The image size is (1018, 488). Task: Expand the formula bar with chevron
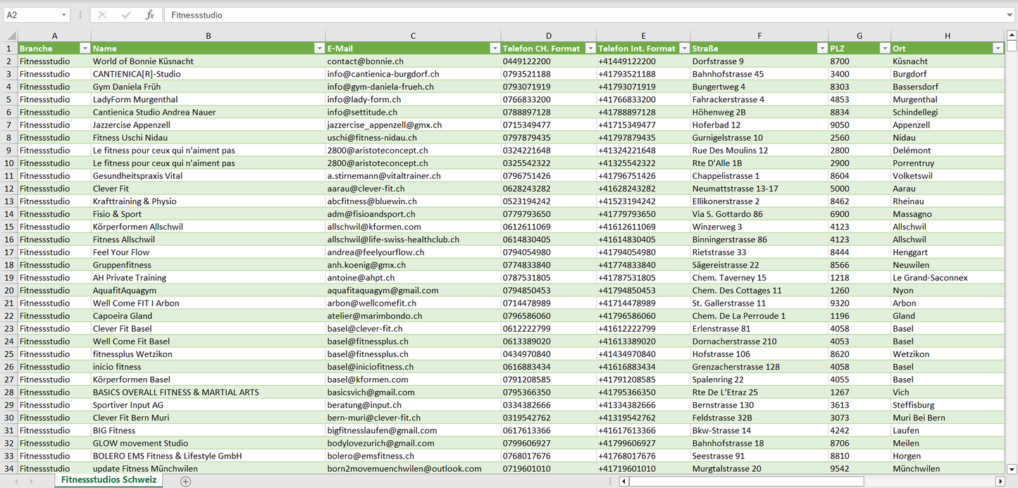pyautogui.click(x=1010, y=15)
